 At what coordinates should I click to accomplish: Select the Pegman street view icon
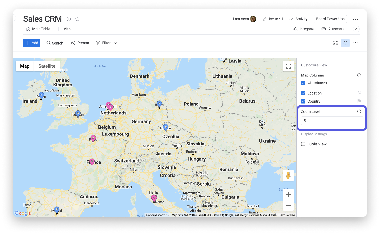tap(288, 175)
